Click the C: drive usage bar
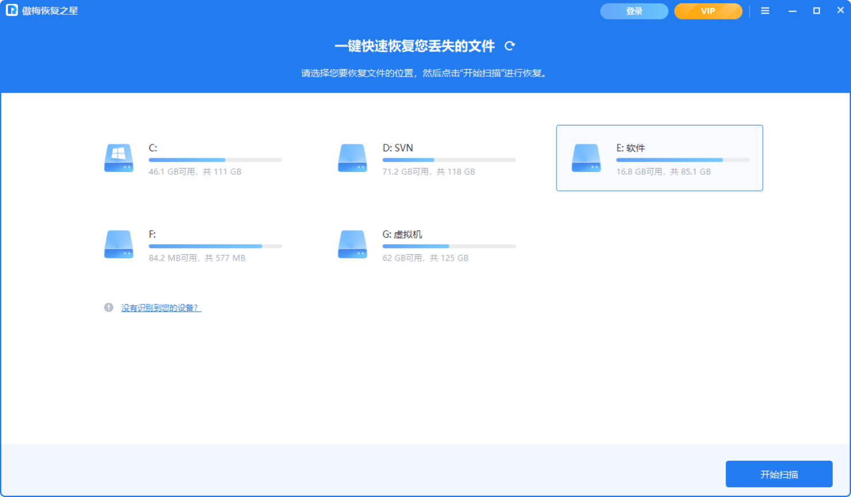This screenshot has height=497, width=851. (x=216, y=160)
